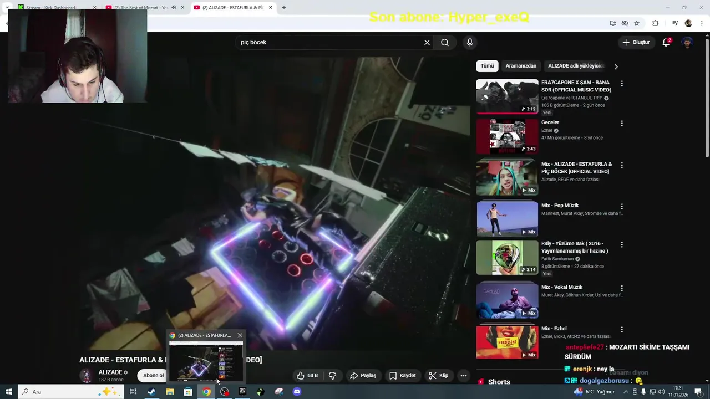This screenshot has height=399, width=710.
Task: Click the YouTube search magnifier button
Action: click(x=445, y=43)
